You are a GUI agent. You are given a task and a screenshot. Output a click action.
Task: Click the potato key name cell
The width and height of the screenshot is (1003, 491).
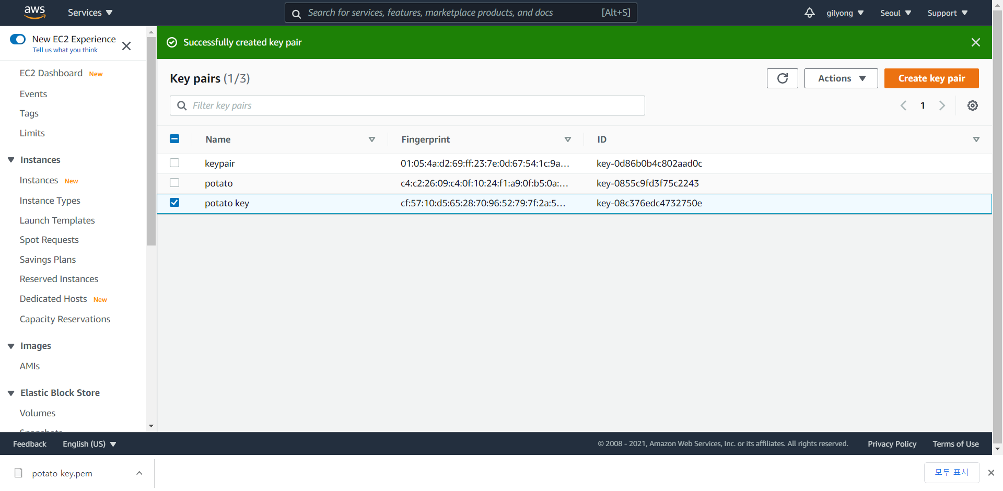coord(227,203)
